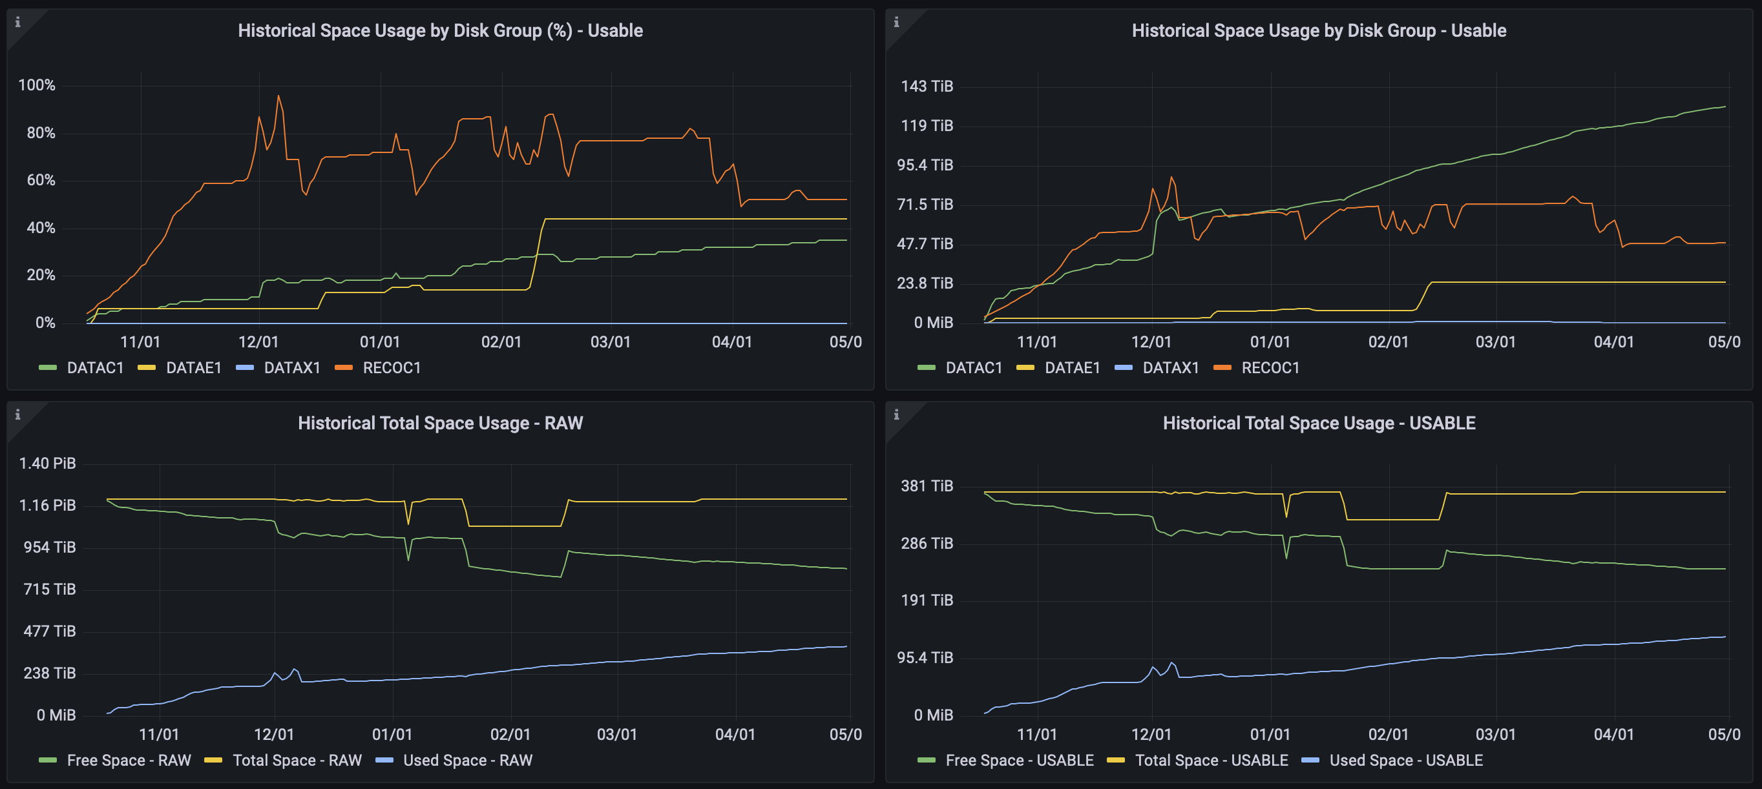Click info icon on Disk Group - Usable panel

pos(896,23)
